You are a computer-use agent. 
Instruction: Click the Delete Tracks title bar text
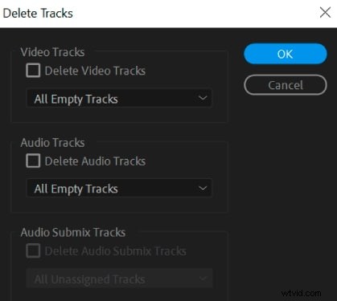pos(38,13)
